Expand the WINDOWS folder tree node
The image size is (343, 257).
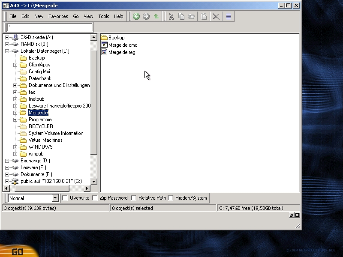[x=15, y=147]
